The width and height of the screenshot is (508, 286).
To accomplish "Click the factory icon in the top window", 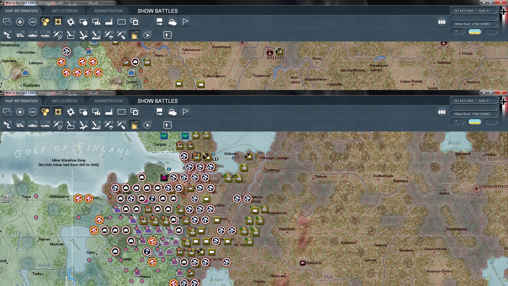I will click(109, 22).
